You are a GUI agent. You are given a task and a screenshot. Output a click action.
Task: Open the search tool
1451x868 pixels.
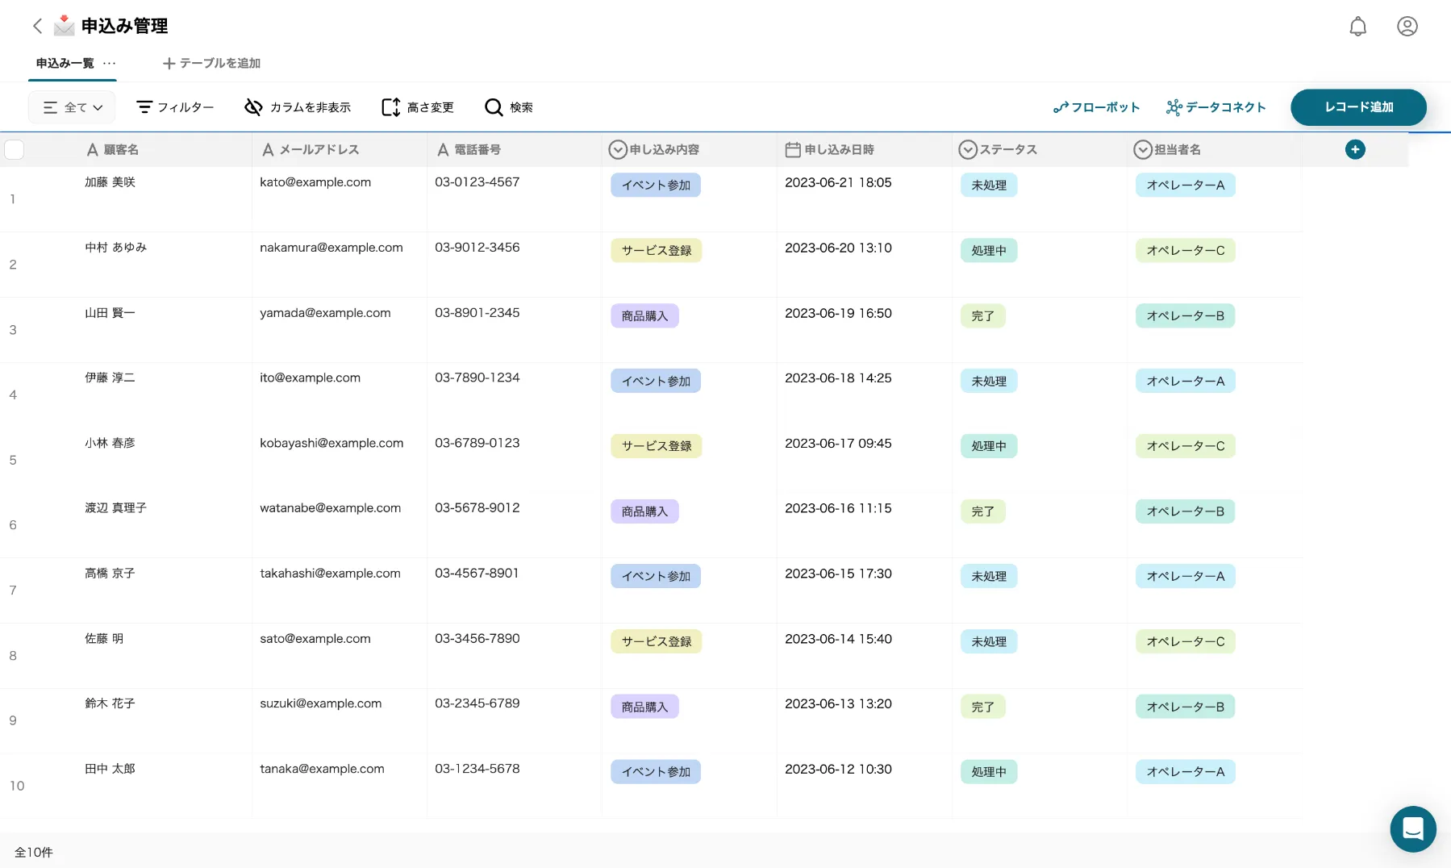[x=509, y=107]
